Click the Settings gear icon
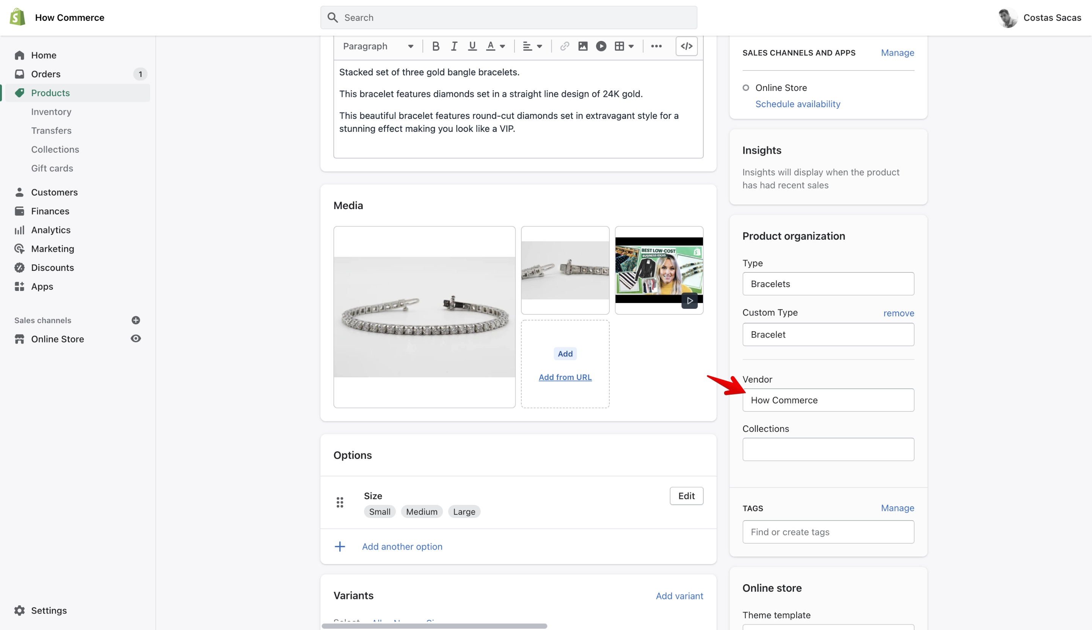 coord(19,610)
